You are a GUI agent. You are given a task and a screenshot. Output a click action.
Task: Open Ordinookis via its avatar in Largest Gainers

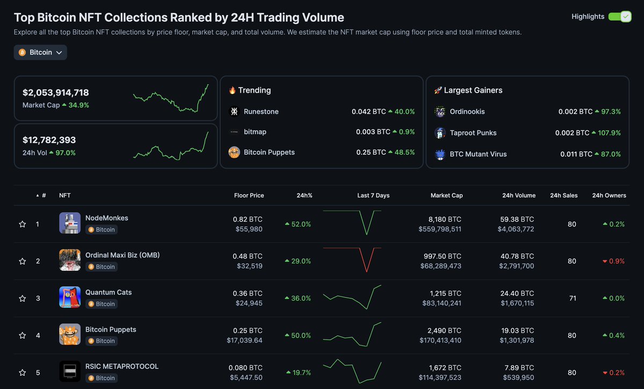[440, 111]
